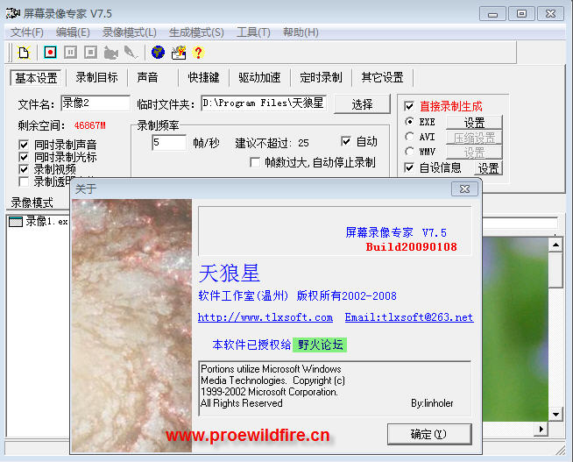
Task: Click the video camera toolbar icon
Action: 111,53
